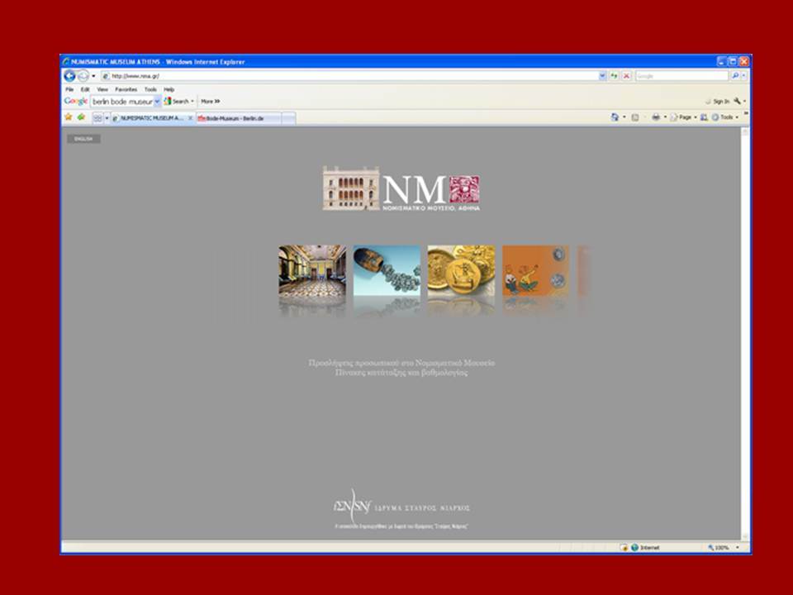Switch to the NUMISMATIC MUSEUM tab
This screenshot has height=595, width=793.
point(149,118)
